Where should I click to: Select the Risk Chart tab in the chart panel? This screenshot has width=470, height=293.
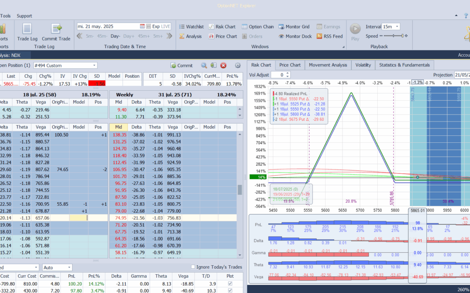(x=261, y=65)
